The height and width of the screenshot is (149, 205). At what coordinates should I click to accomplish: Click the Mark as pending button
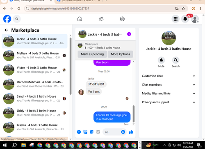coord(92,54)
